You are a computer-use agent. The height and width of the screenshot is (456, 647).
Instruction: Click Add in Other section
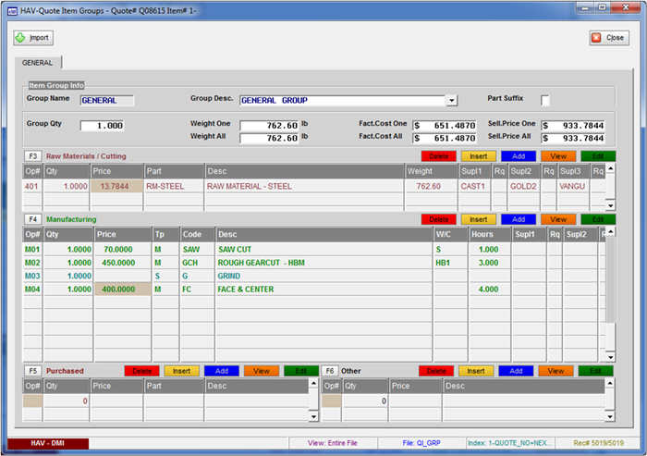(x=516, y=371)
